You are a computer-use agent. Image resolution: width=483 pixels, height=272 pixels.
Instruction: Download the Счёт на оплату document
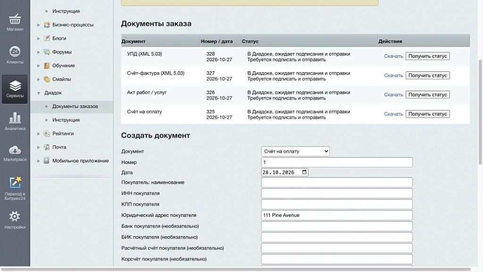[393, 114]
